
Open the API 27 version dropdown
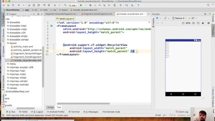pos(192,18)
